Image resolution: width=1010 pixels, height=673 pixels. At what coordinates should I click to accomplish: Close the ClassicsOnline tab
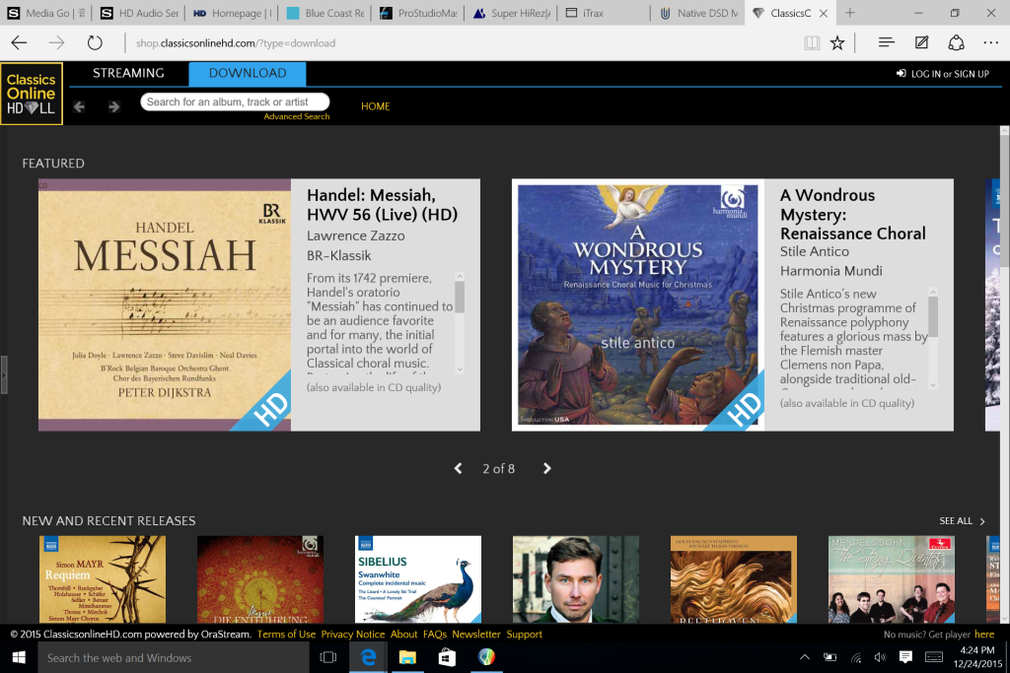pyautogui.click(x=824, y=13)
